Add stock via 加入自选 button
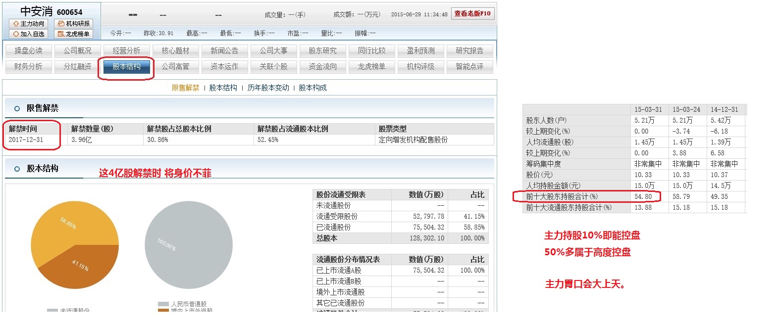The image size is (779, 329). click(29, 34)
